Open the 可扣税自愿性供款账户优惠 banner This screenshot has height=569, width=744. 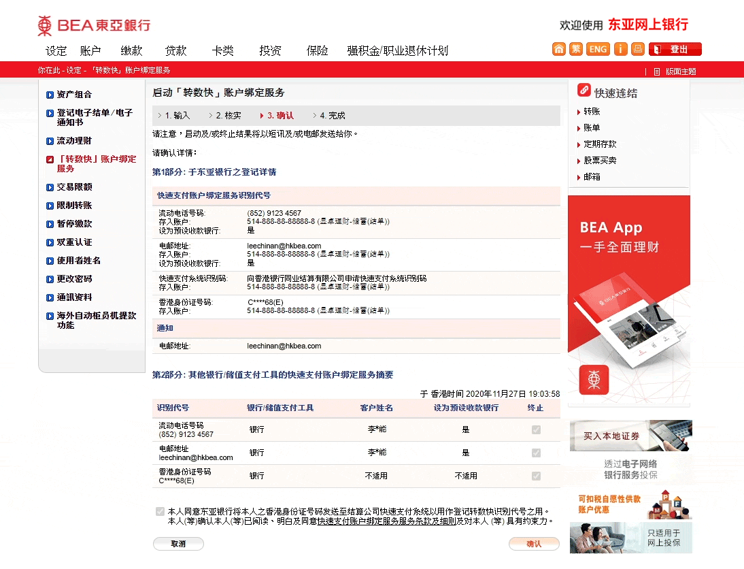(630, 504)
